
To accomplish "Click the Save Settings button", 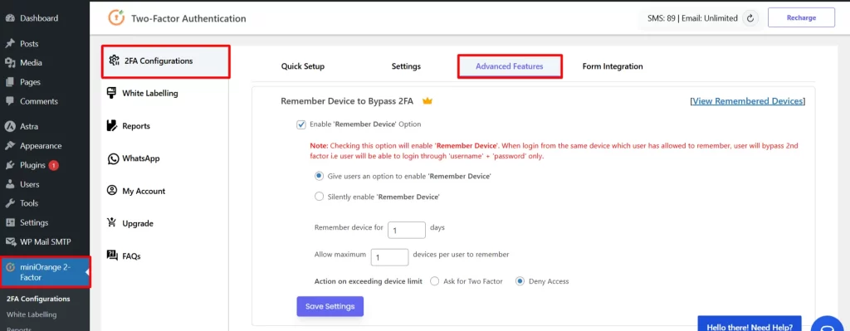I will 330,306.
